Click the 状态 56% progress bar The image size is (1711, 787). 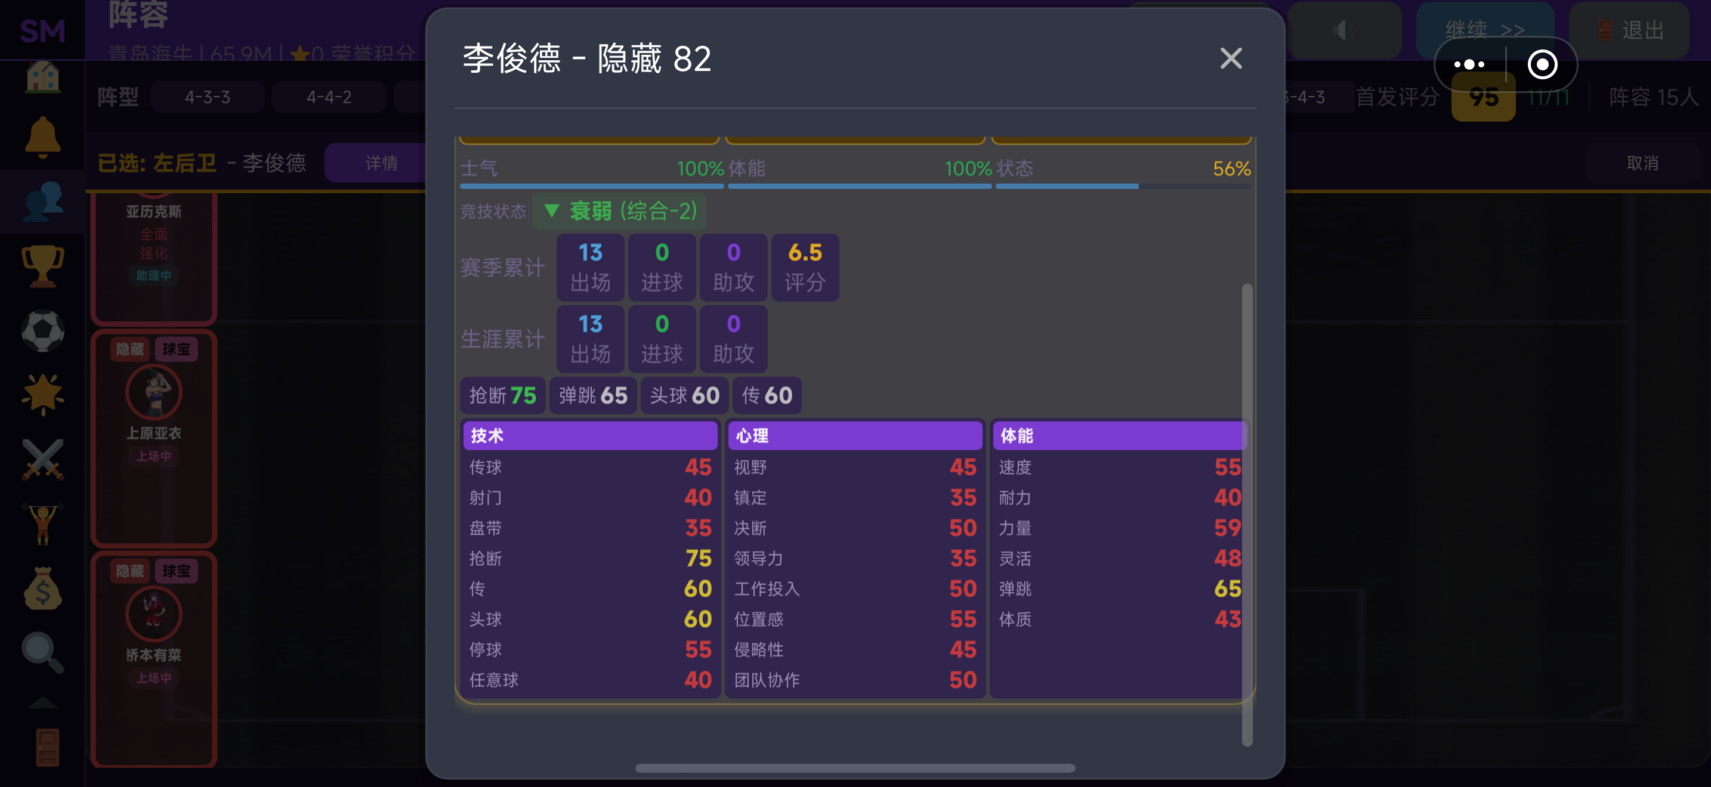pyautogui.click(x=1123, y=187)
